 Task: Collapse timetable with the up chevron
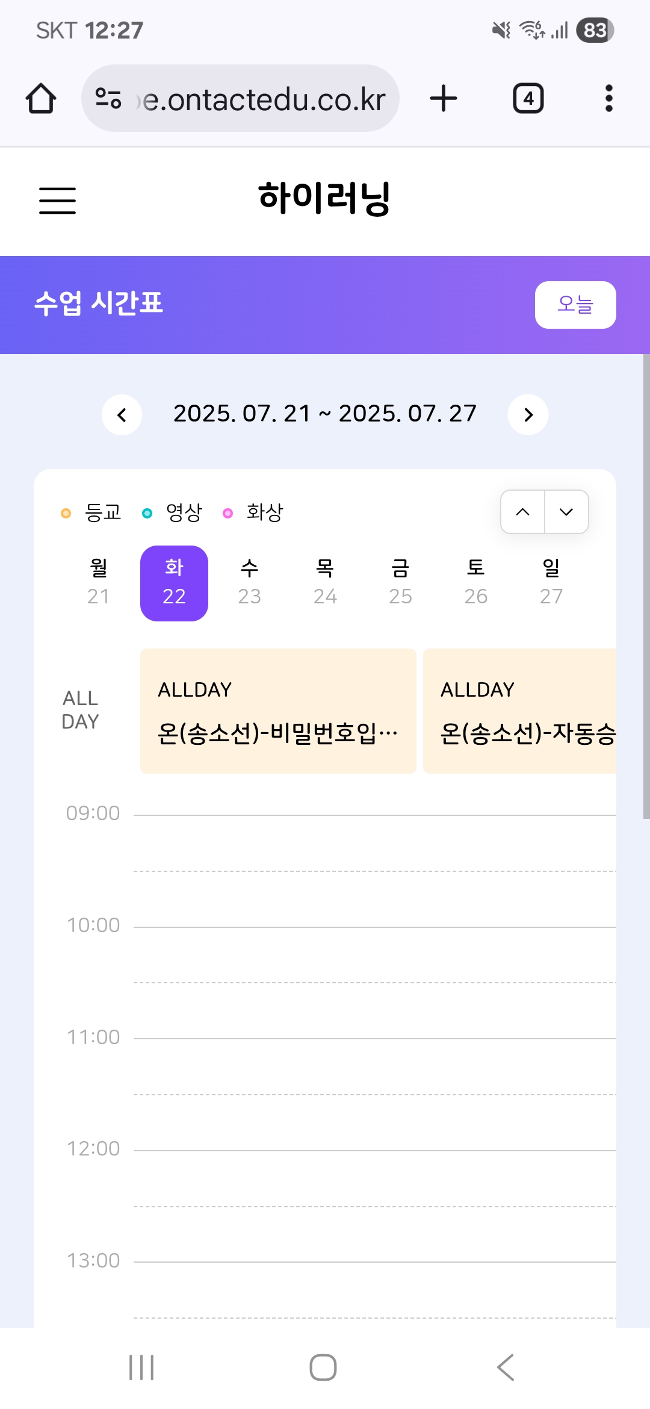523,512
